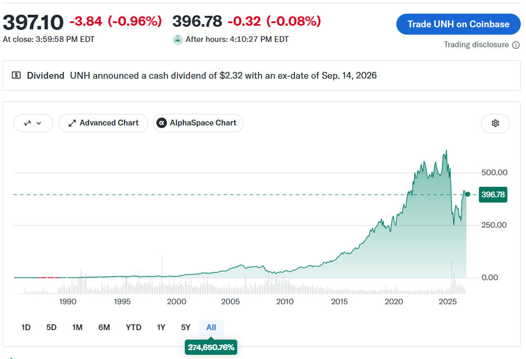Click the 2020 x-axis label
This screenshot has width=526, height=359.
[x=394, y=302]
